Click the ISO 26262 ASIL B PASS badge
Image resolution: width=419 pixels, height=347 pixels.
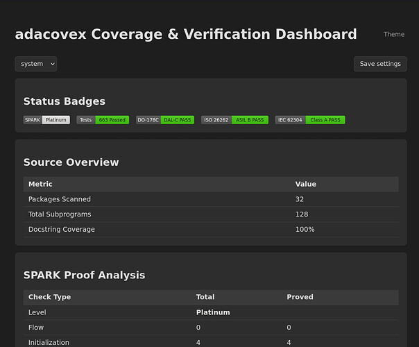tap(234, 120)
